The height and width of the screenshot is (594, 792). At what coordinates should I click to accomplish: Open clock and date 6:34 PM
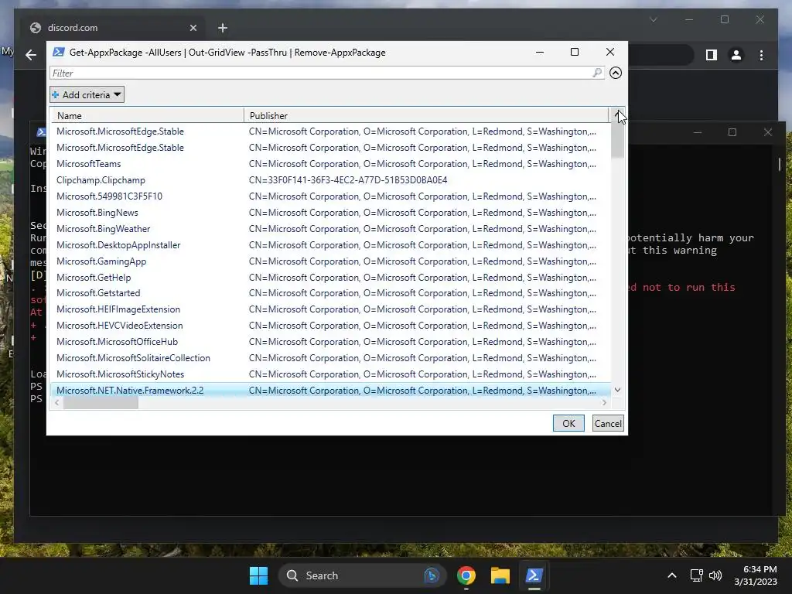coord(756,575)
